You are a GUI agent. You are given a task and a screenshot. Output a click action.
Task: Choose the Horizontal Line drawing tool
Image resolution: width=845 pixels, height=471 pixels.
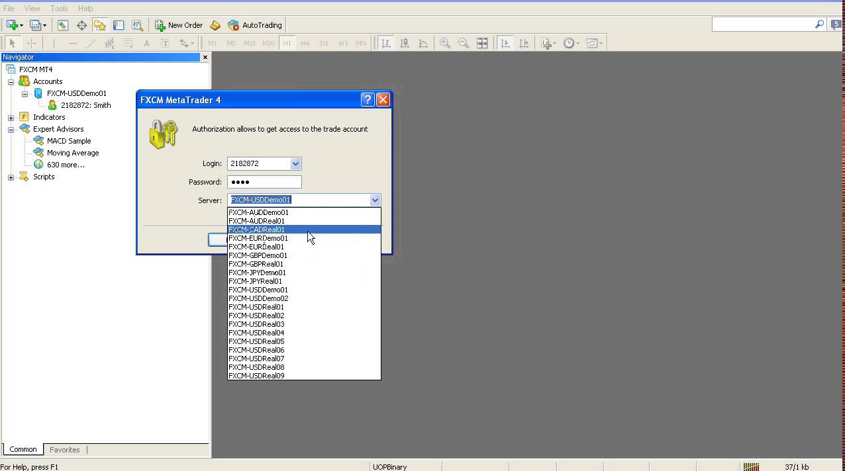[72, 43]
